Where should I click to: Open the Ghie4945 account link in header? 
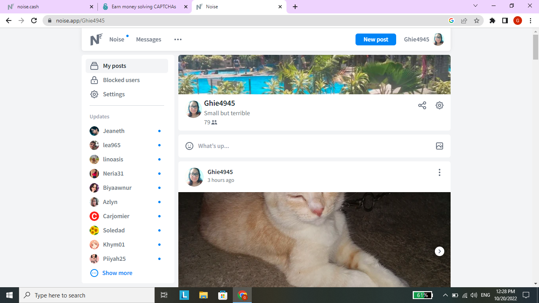(417, 39)
